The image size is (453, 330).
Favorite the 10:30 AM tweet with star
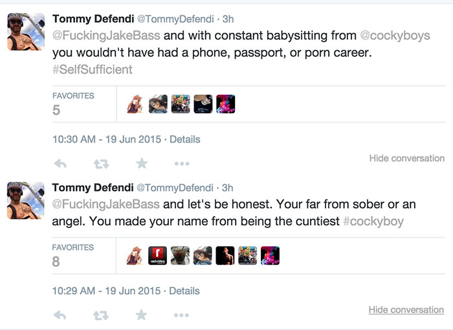(x=142, y=163)
